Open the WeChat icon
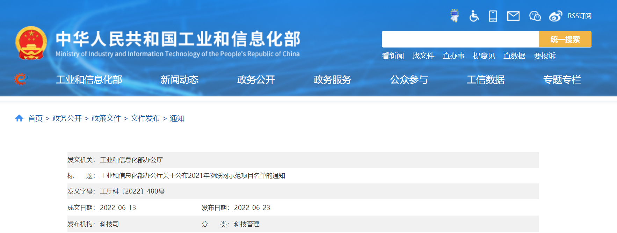Screen dimensions: 617x233 pyautogui.click(x=535, y=16)
